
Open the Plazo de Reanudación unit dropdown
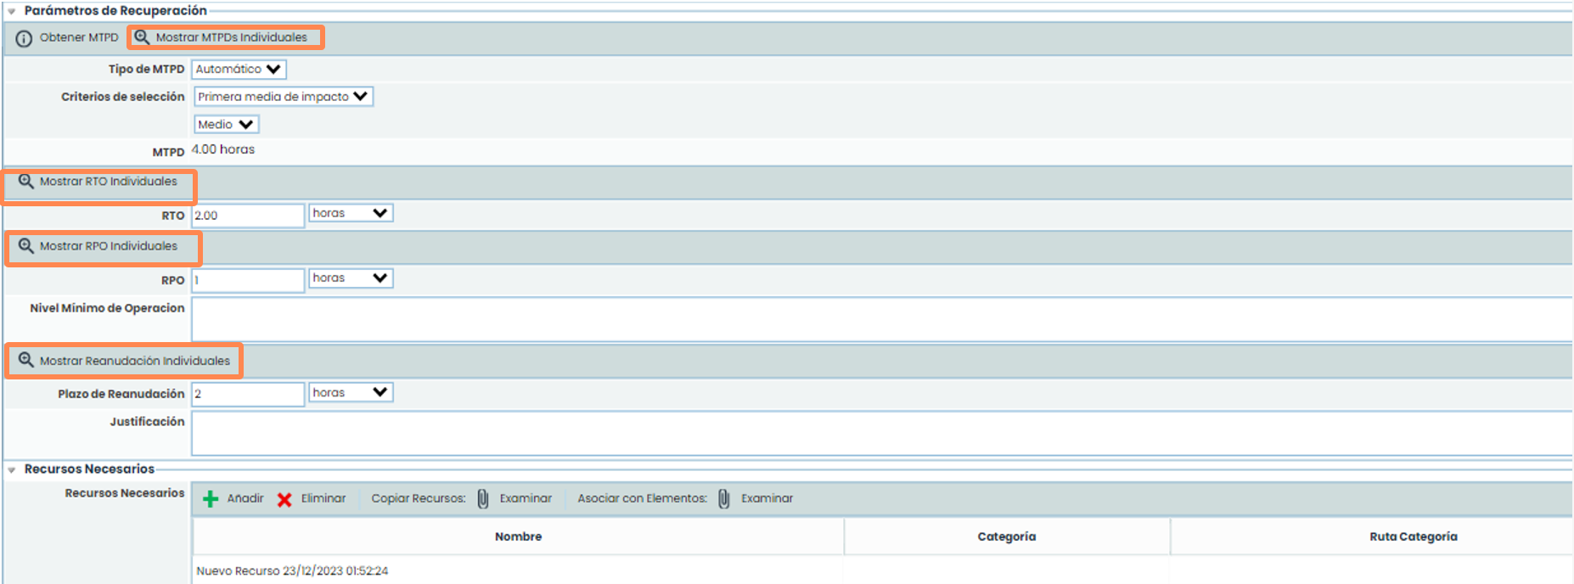click(x=350, y=392)
